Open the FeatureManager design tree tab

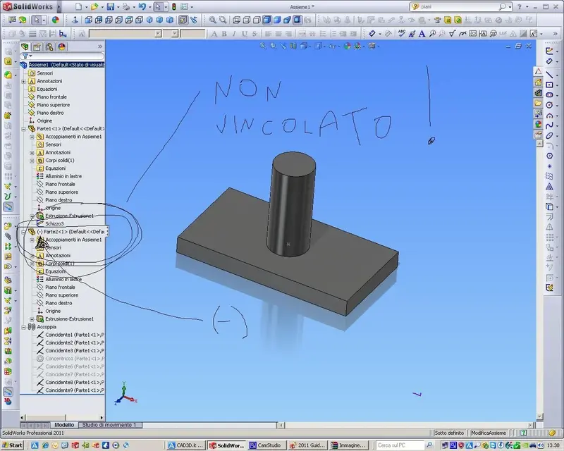click(x=25, y=47)
